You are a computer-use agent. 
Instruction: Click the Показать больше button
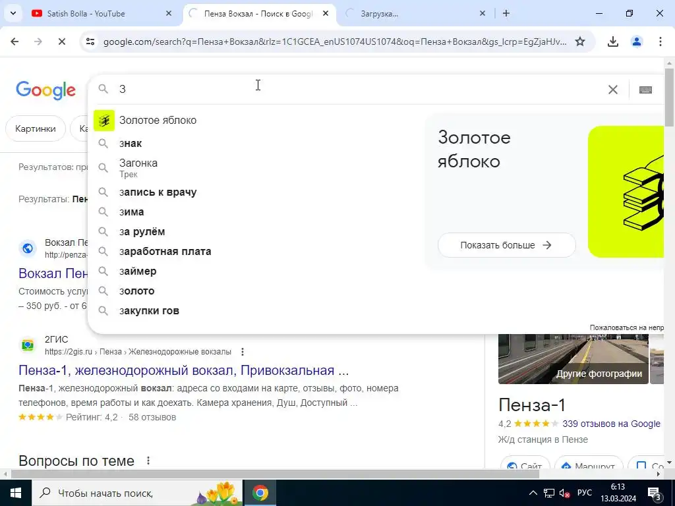pyautogui.click(x=507, y=245)
